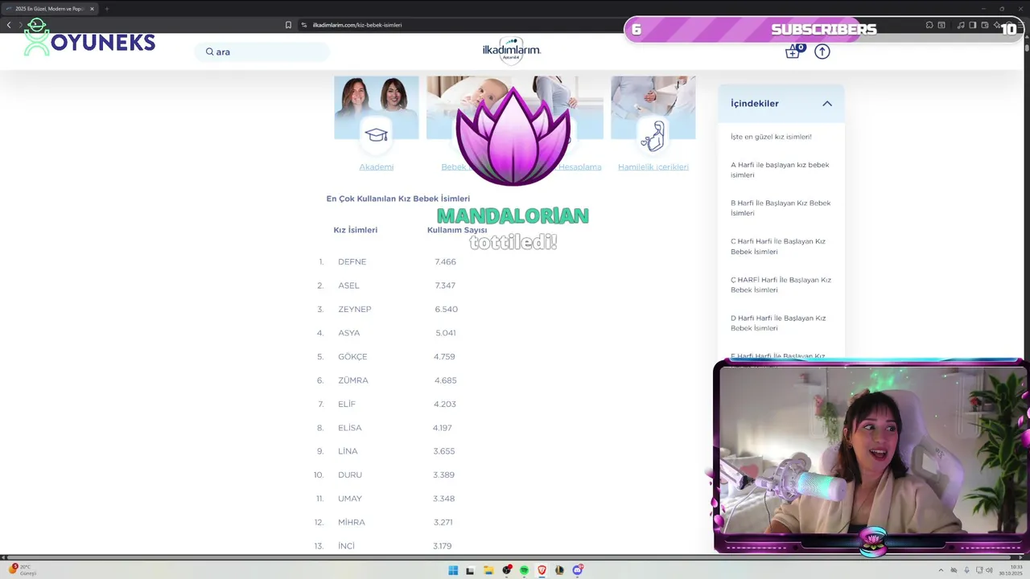Go back with the browser back arrow
Screen dimensions: 1030x579
point(9,25)
